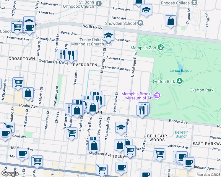
Task: Click the EVERGREEN neighborhood label
Action: click(85, 65)
